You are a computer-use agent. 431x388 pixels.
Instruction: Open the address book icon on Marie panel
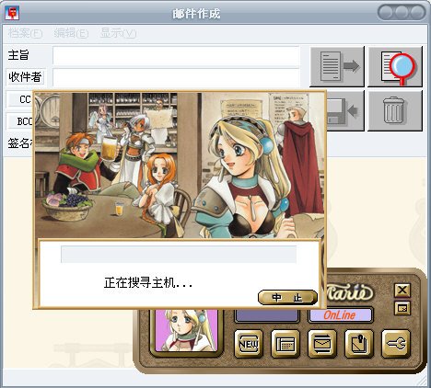pyautogui.click(x=285, y=344)
